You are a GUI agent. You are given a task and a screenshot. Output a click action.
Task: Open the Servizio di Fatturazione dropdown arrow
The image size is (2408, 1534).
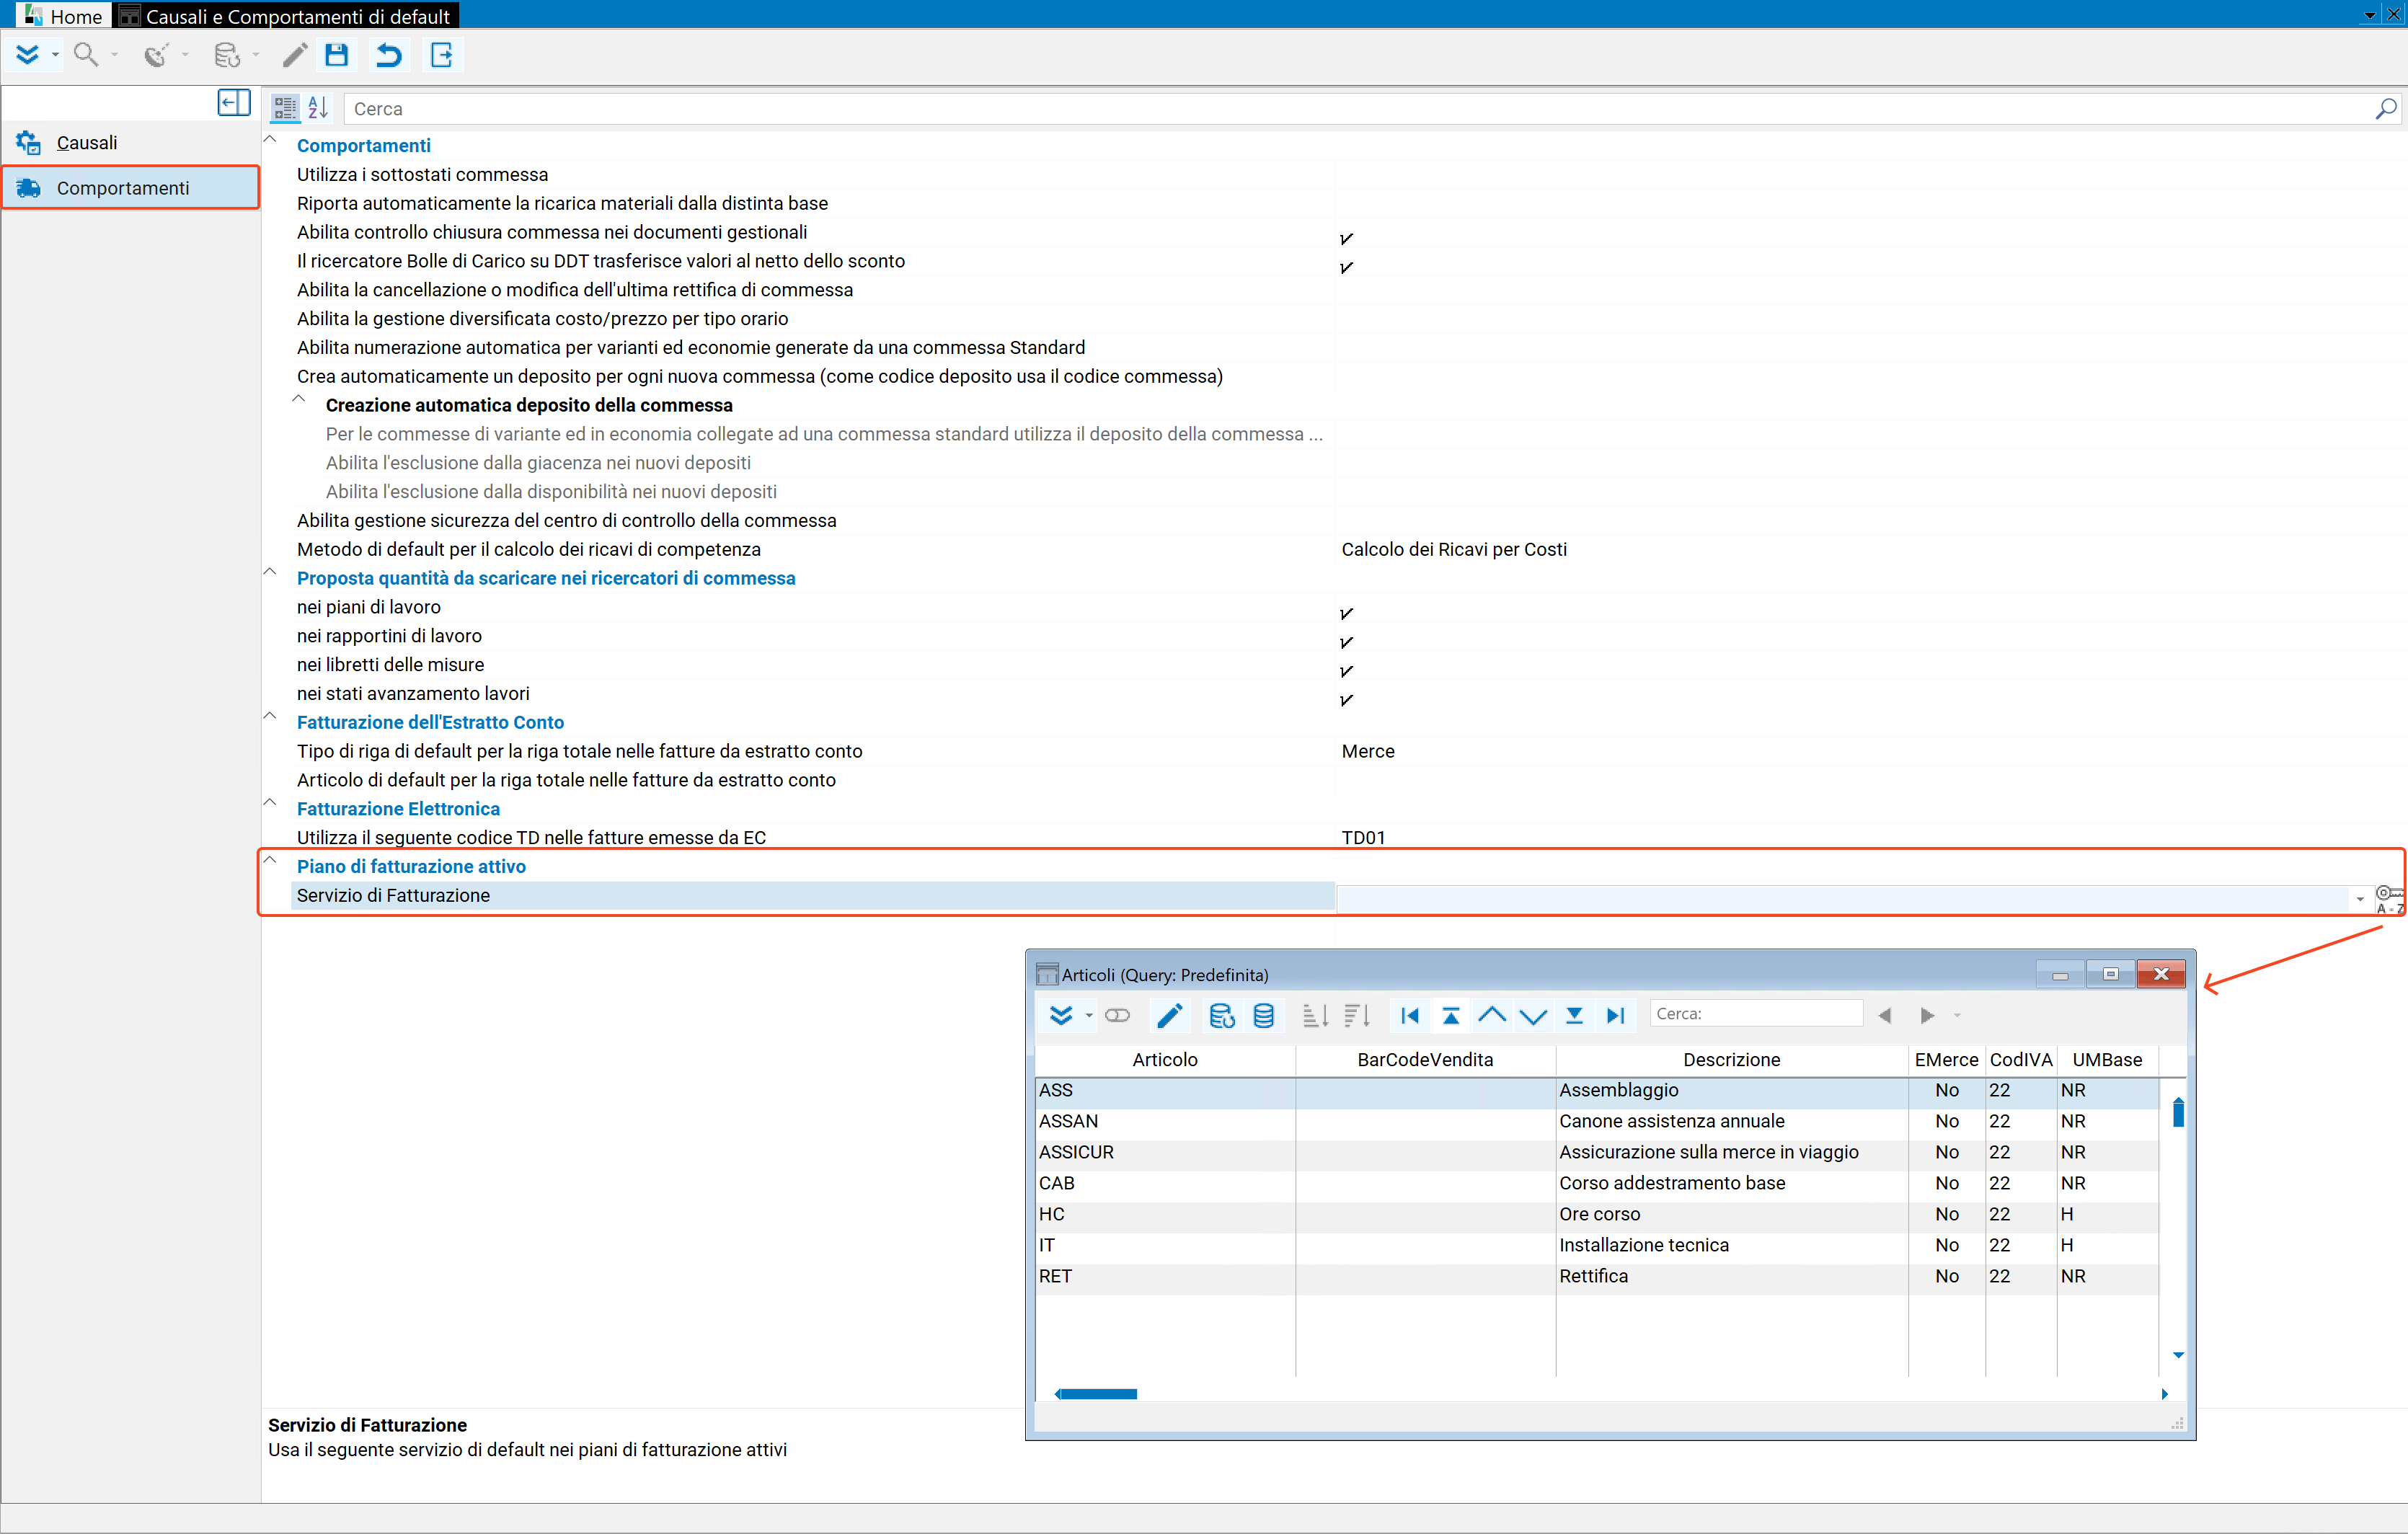click(2359, 899)
